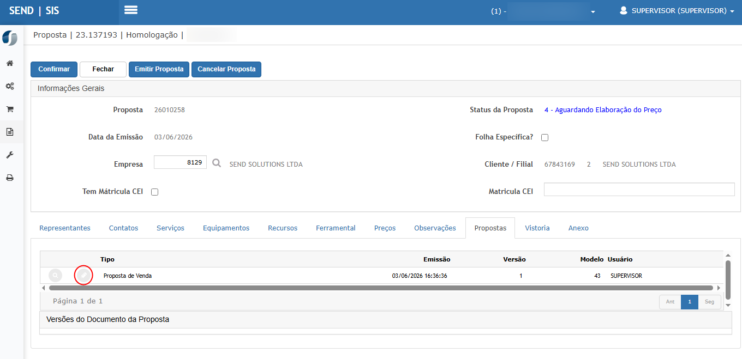Open the Vistoria tab

tap(537, 228)
